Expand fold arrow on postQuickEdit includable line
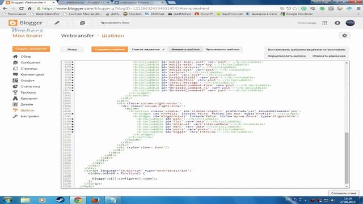 click(x=73, y=78)
